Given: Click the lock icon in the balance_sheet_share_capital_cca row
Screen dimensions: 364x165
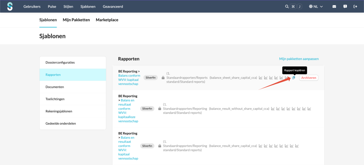Looking at the screenshot, I should coord(163,78).
